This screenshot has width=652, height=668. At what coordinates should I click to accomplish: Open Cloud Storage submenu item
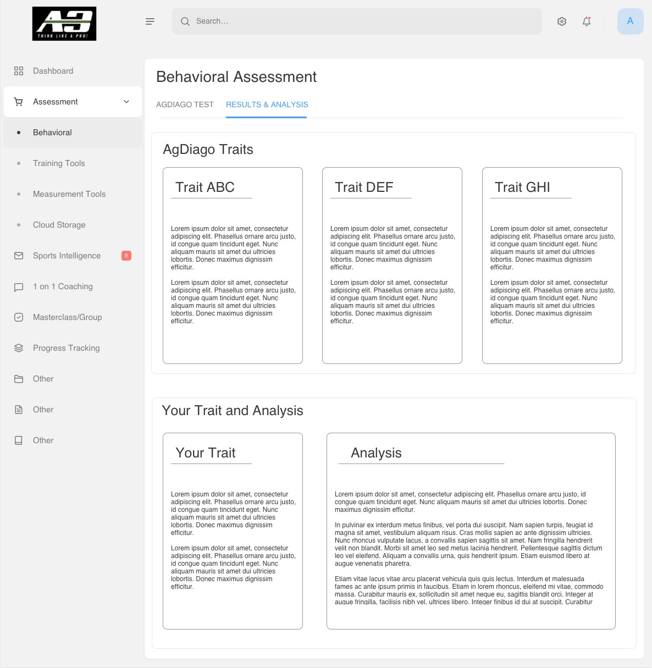coord(59,225)
